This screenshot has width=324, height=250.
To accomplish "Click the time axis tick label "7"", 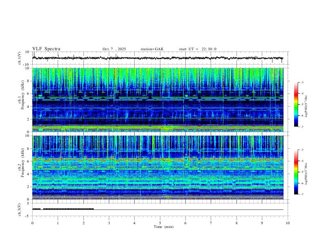I will pos(211,223).
